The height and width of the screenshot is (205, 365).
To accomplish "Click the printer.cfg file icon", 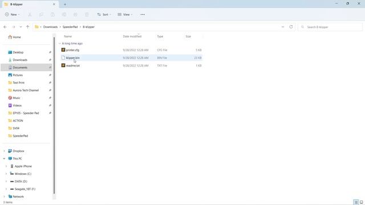I will [x=63, y=50].
